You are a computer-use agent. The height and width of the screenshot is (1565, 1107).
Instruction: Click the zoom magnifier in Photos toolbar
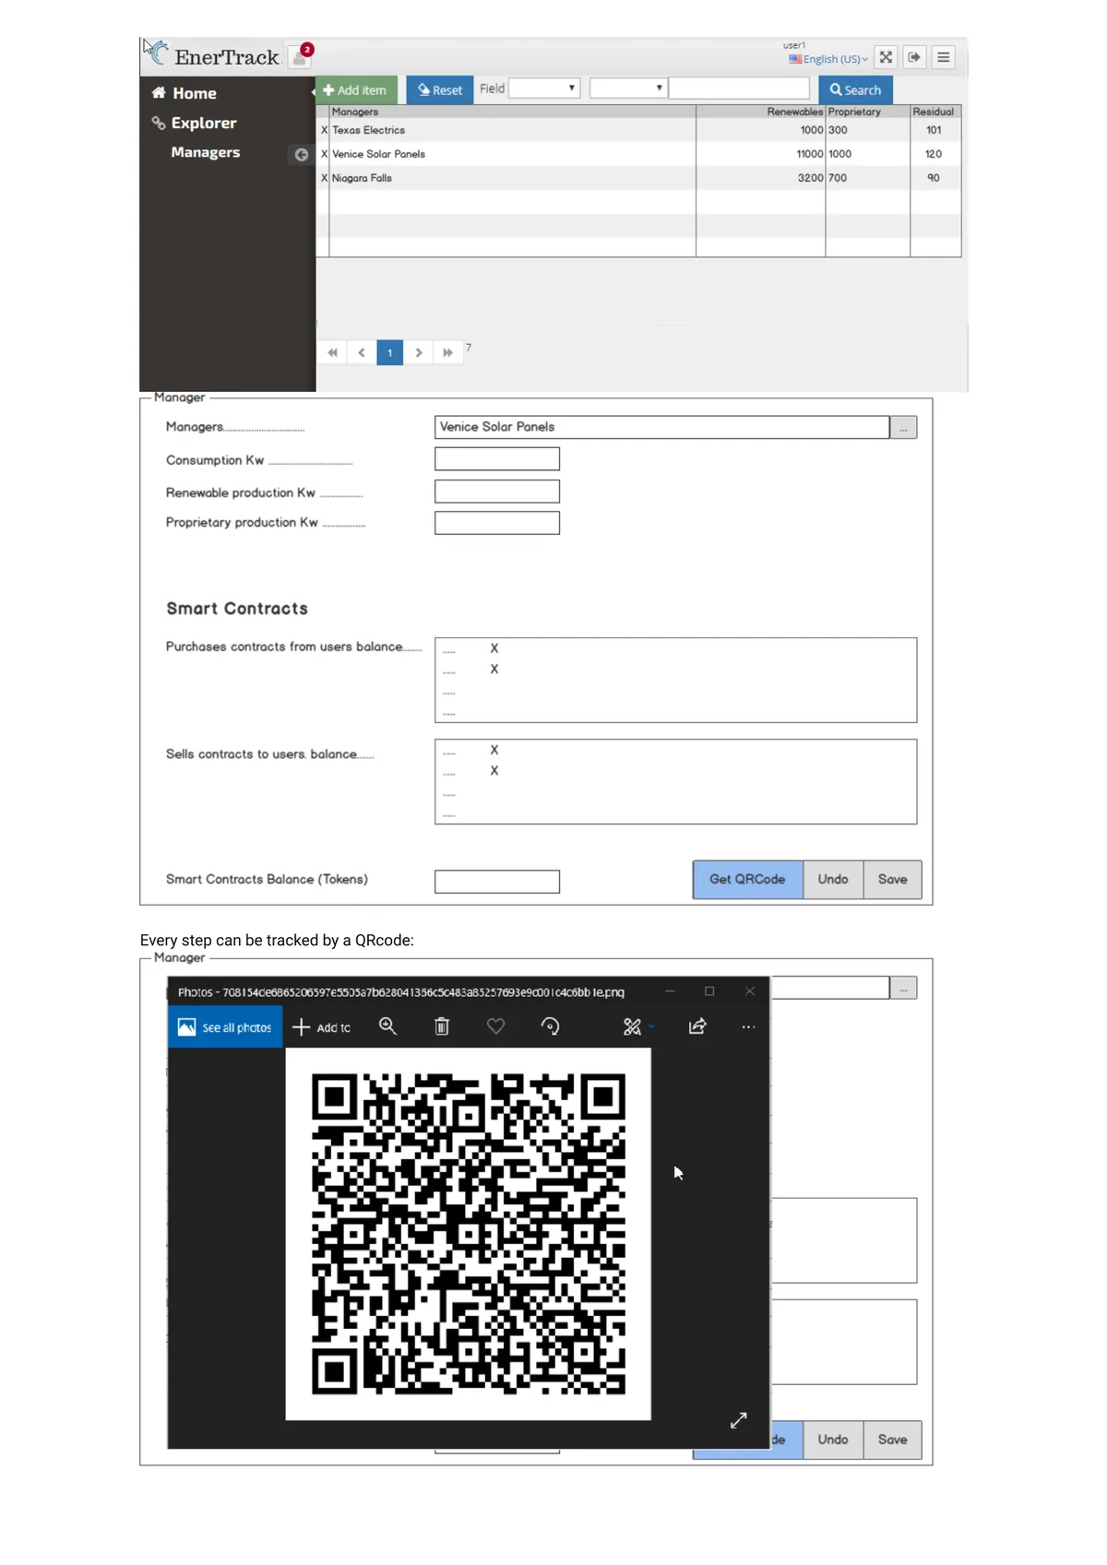[x=388, y=1026]
